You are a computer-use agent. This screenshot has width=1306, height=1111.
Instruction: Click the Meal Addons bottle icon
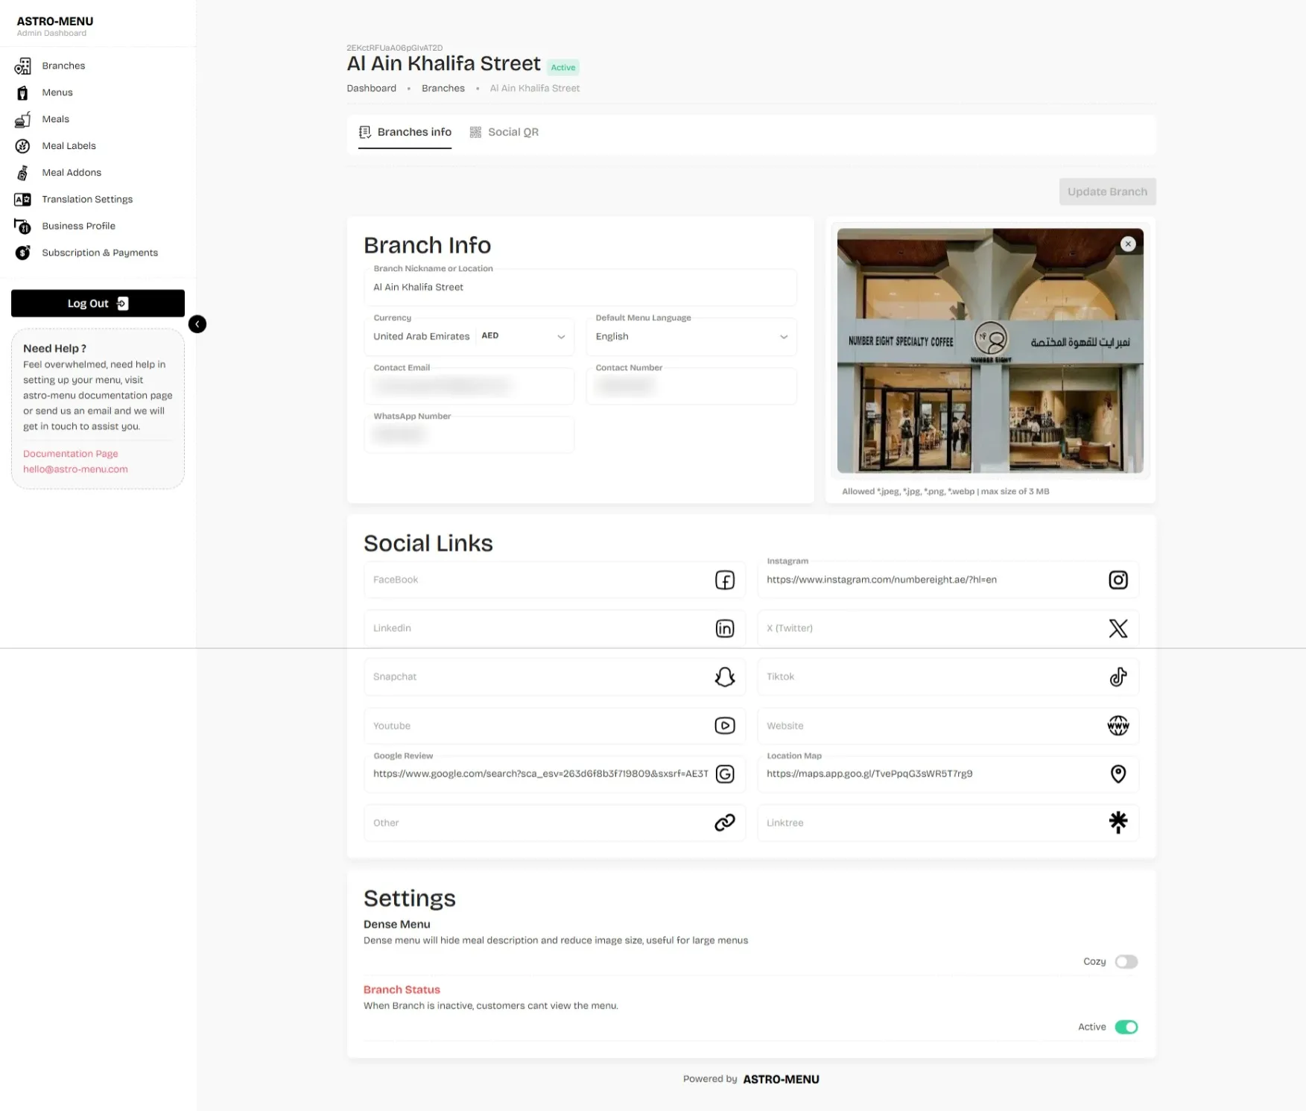tap(22, 173)
